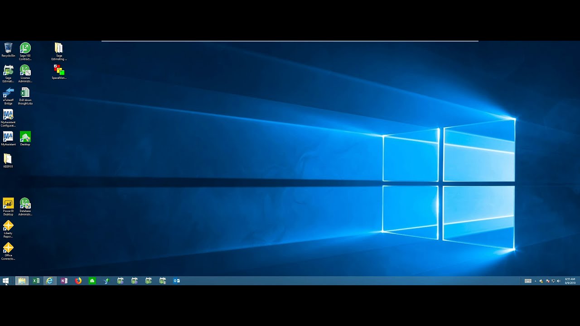The height and width of the screenshot is (326, 580).
Task: Open the touch keyboard from system tray
Action: [528, 281]
